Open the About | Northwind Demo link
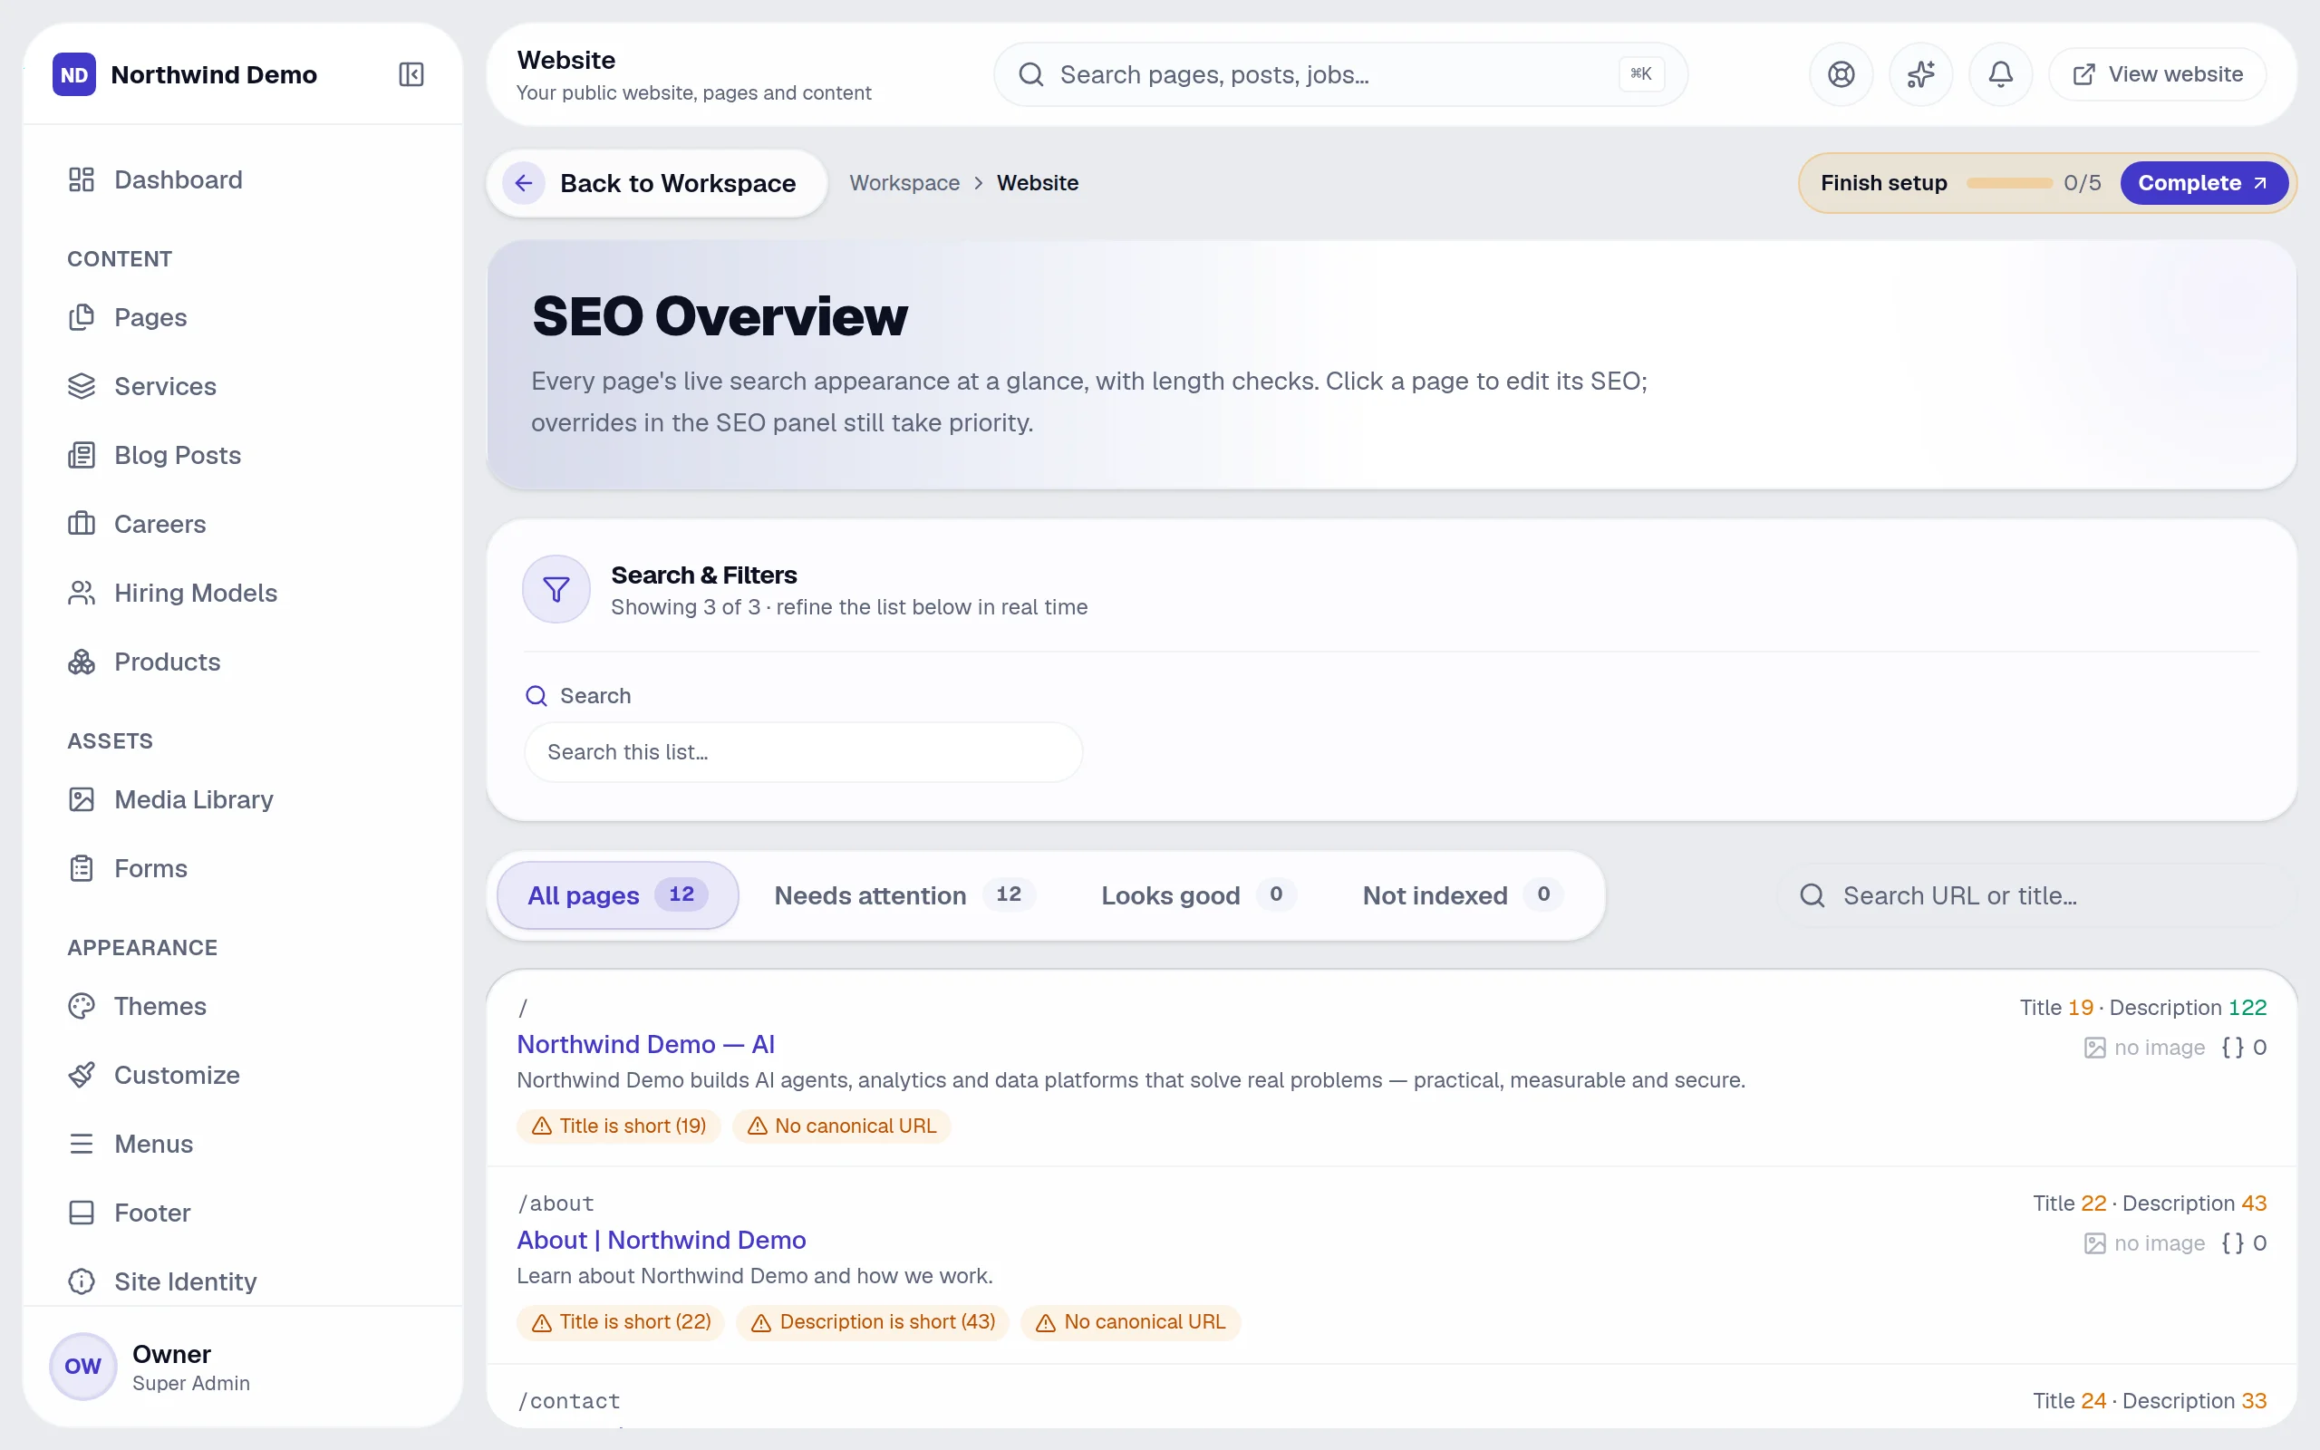The height and width of the screenshot is (1450, 2320). click(661, 1239)
